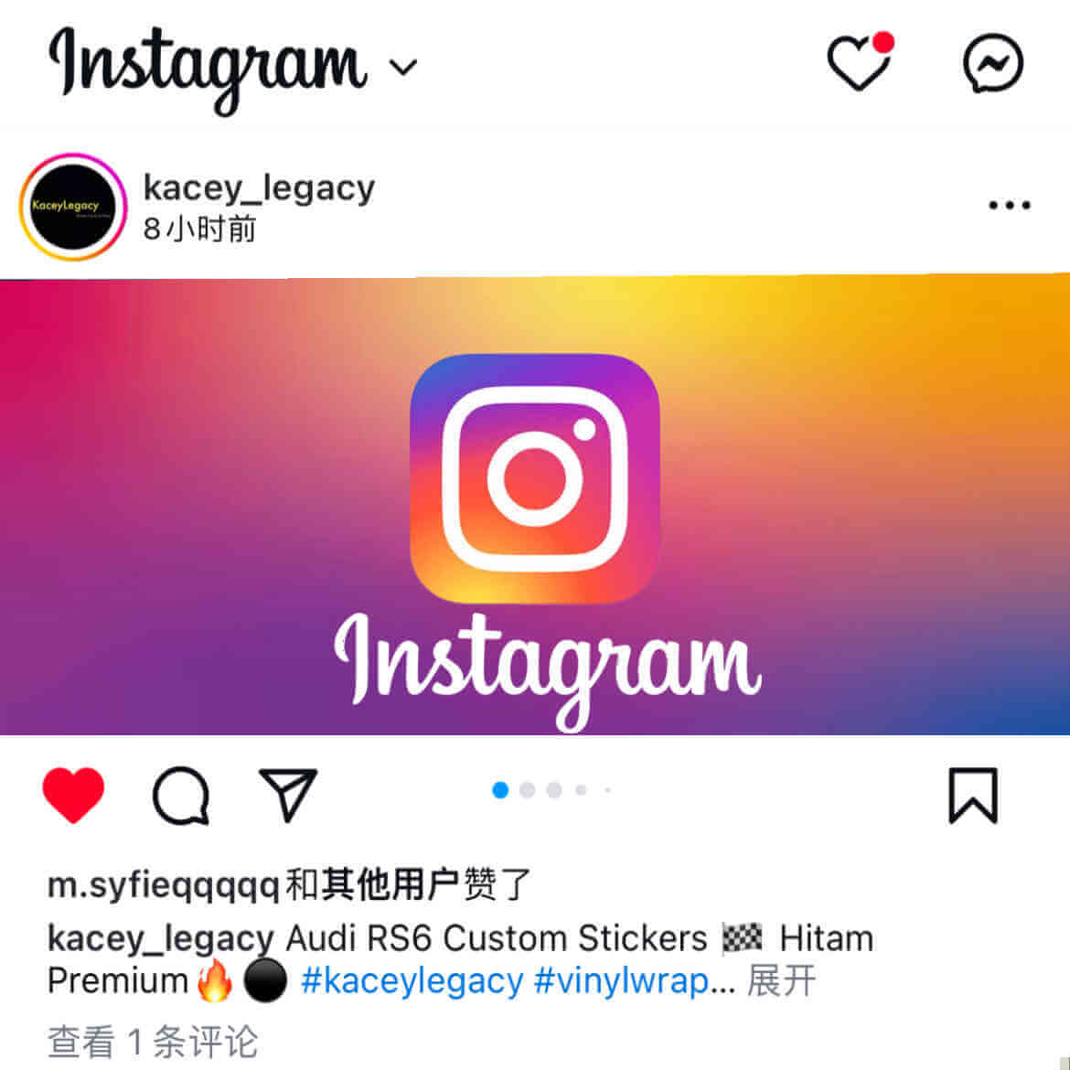Unlike the post using red heart
1070x1070 pixels.
point(73,795)
